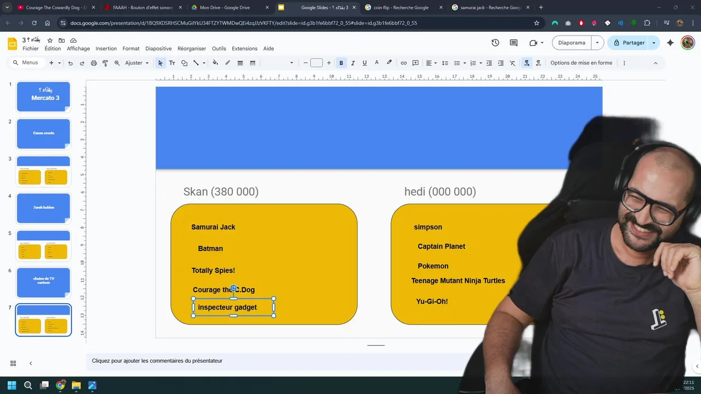The height and width of the screenshot is (394, 701).
Task: Open the Border weight tool
Action: (x=240, y=63)
